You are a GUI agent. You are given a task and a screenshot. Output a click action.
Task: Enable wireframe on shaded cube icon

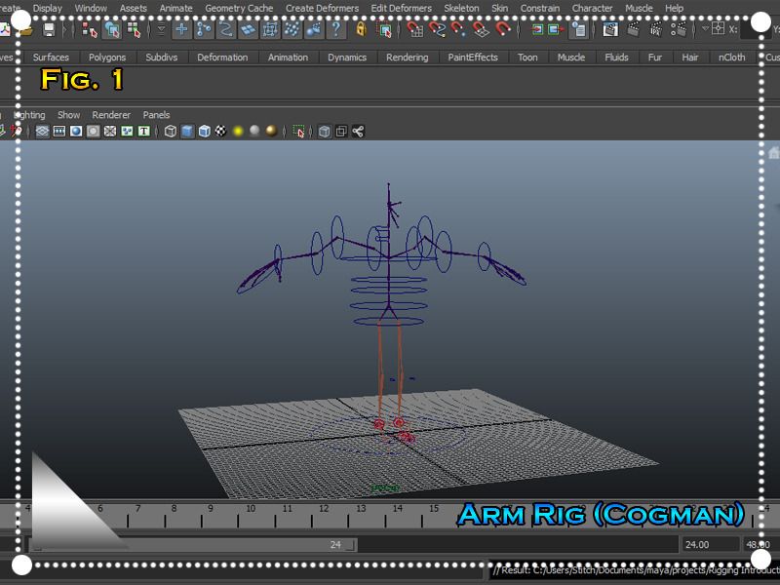[x=204, y=132]
